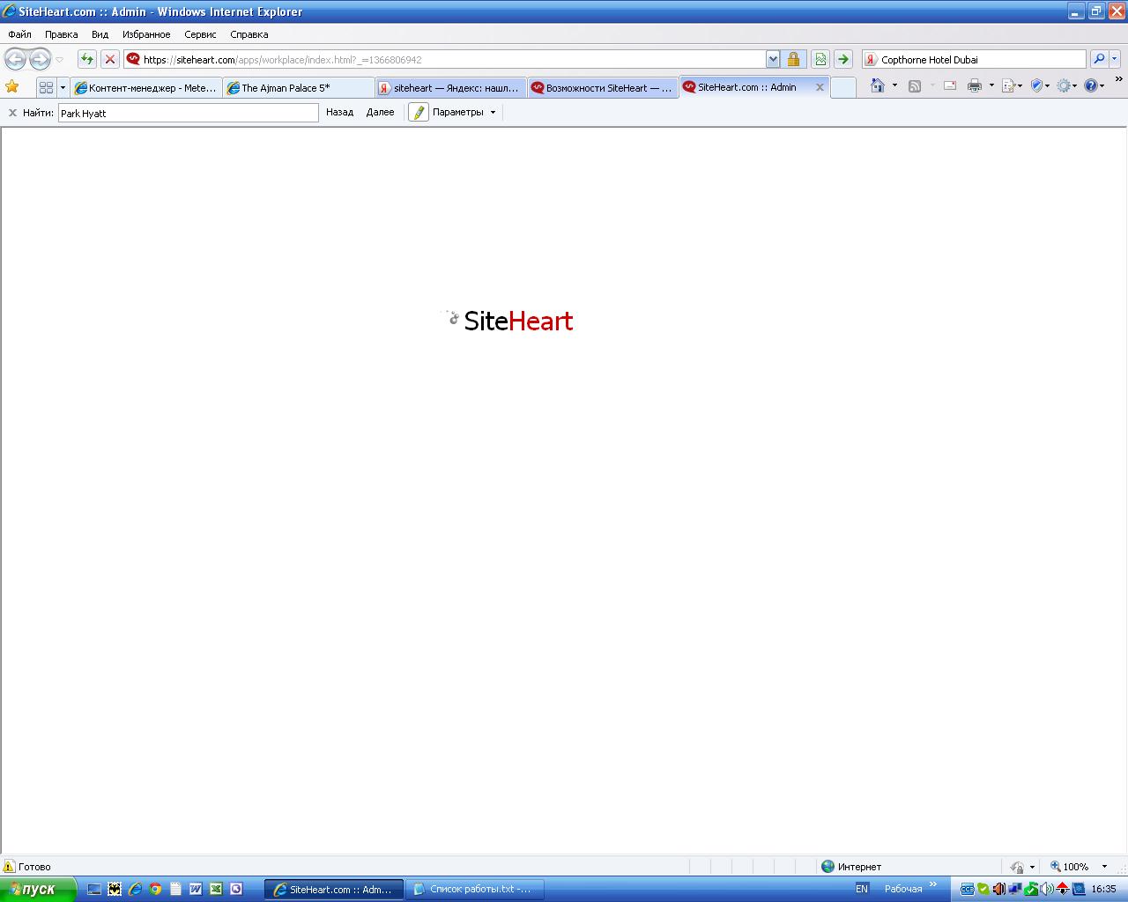Open the Справка menu
The height and width of the screenshot is (902, 1128).
coord(249,34)
